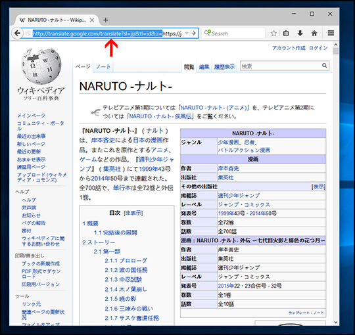Open the バグの報告 link

tap(34, 223)
